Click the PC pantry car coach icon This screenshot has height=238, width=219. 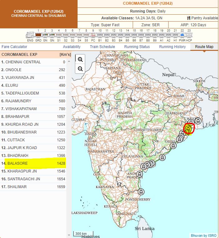click(x=93, y=35)
